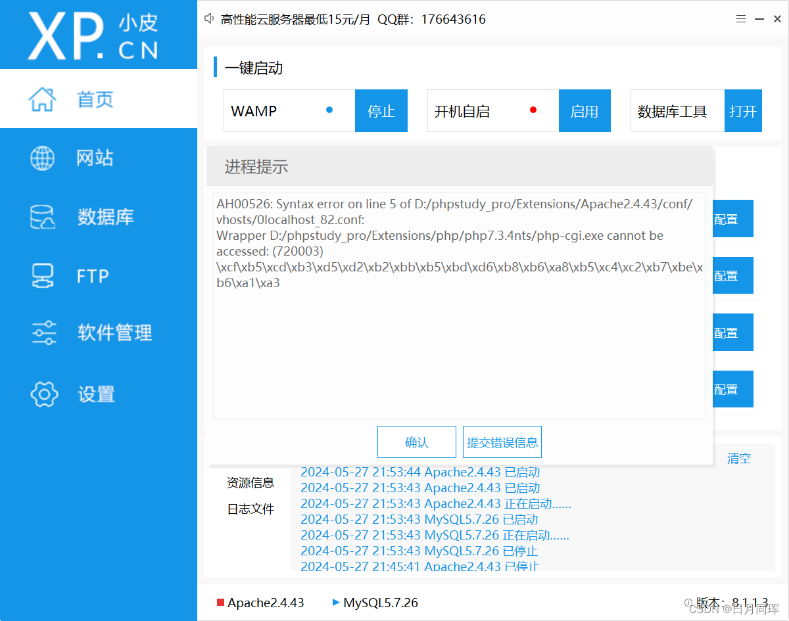
Task: Select the FTP server icon in sidebar
Action: [42, 275]
